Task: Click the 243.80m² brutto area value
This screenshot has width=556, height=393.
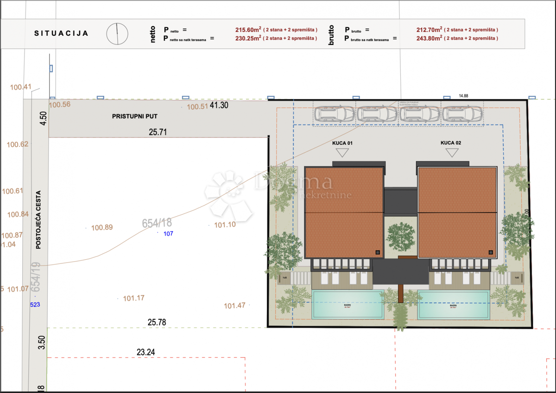Action: (429, 38)
